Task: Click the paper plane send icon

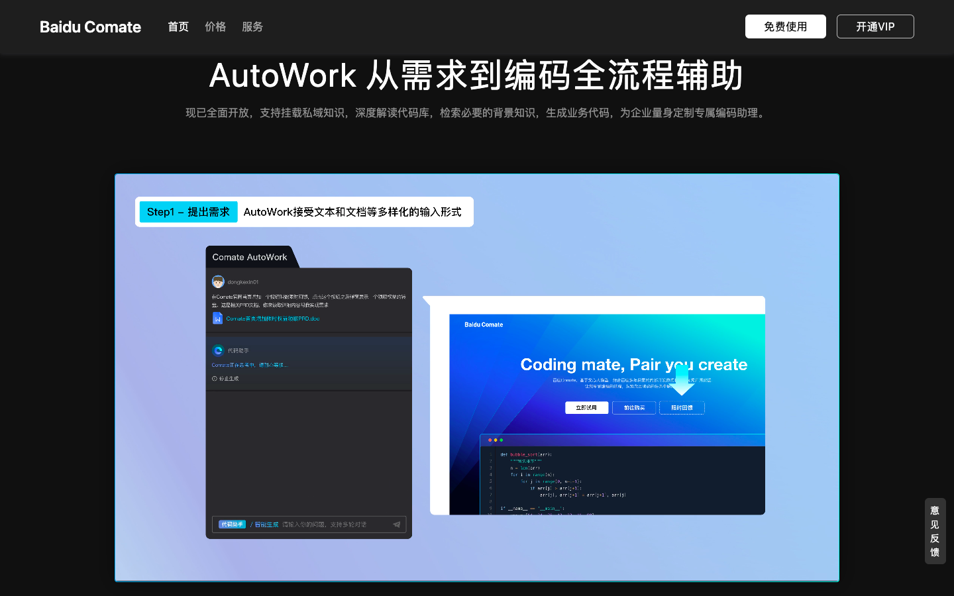Action: tap(396, 524)
